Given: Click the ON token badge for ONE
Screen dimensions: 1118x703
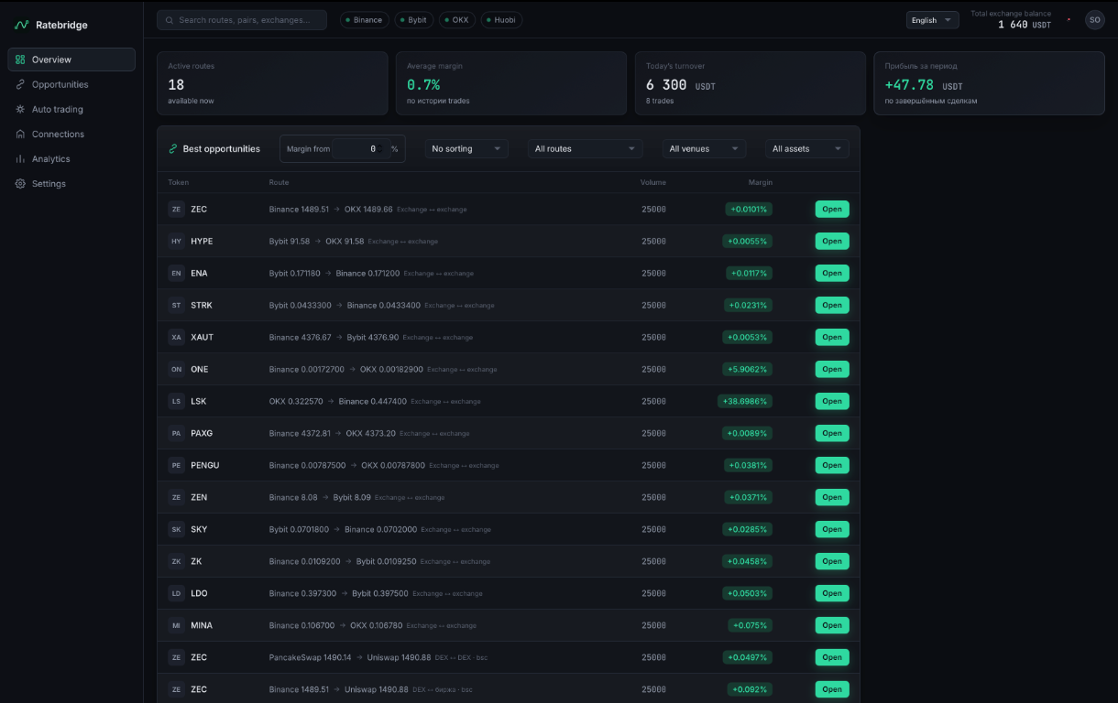Looking at the screenshot, I should click(x=177, y=369).
